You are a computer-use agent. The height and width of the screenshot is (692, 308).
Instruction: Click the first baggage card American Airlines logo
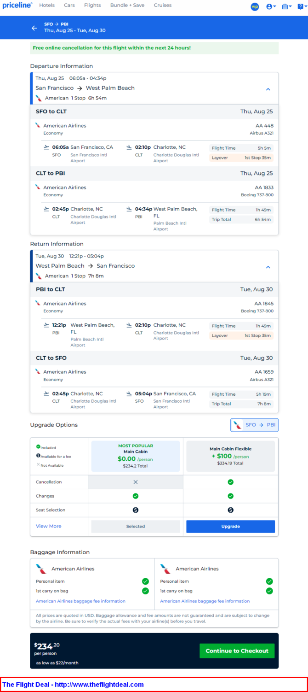click(x=41, y=569)
